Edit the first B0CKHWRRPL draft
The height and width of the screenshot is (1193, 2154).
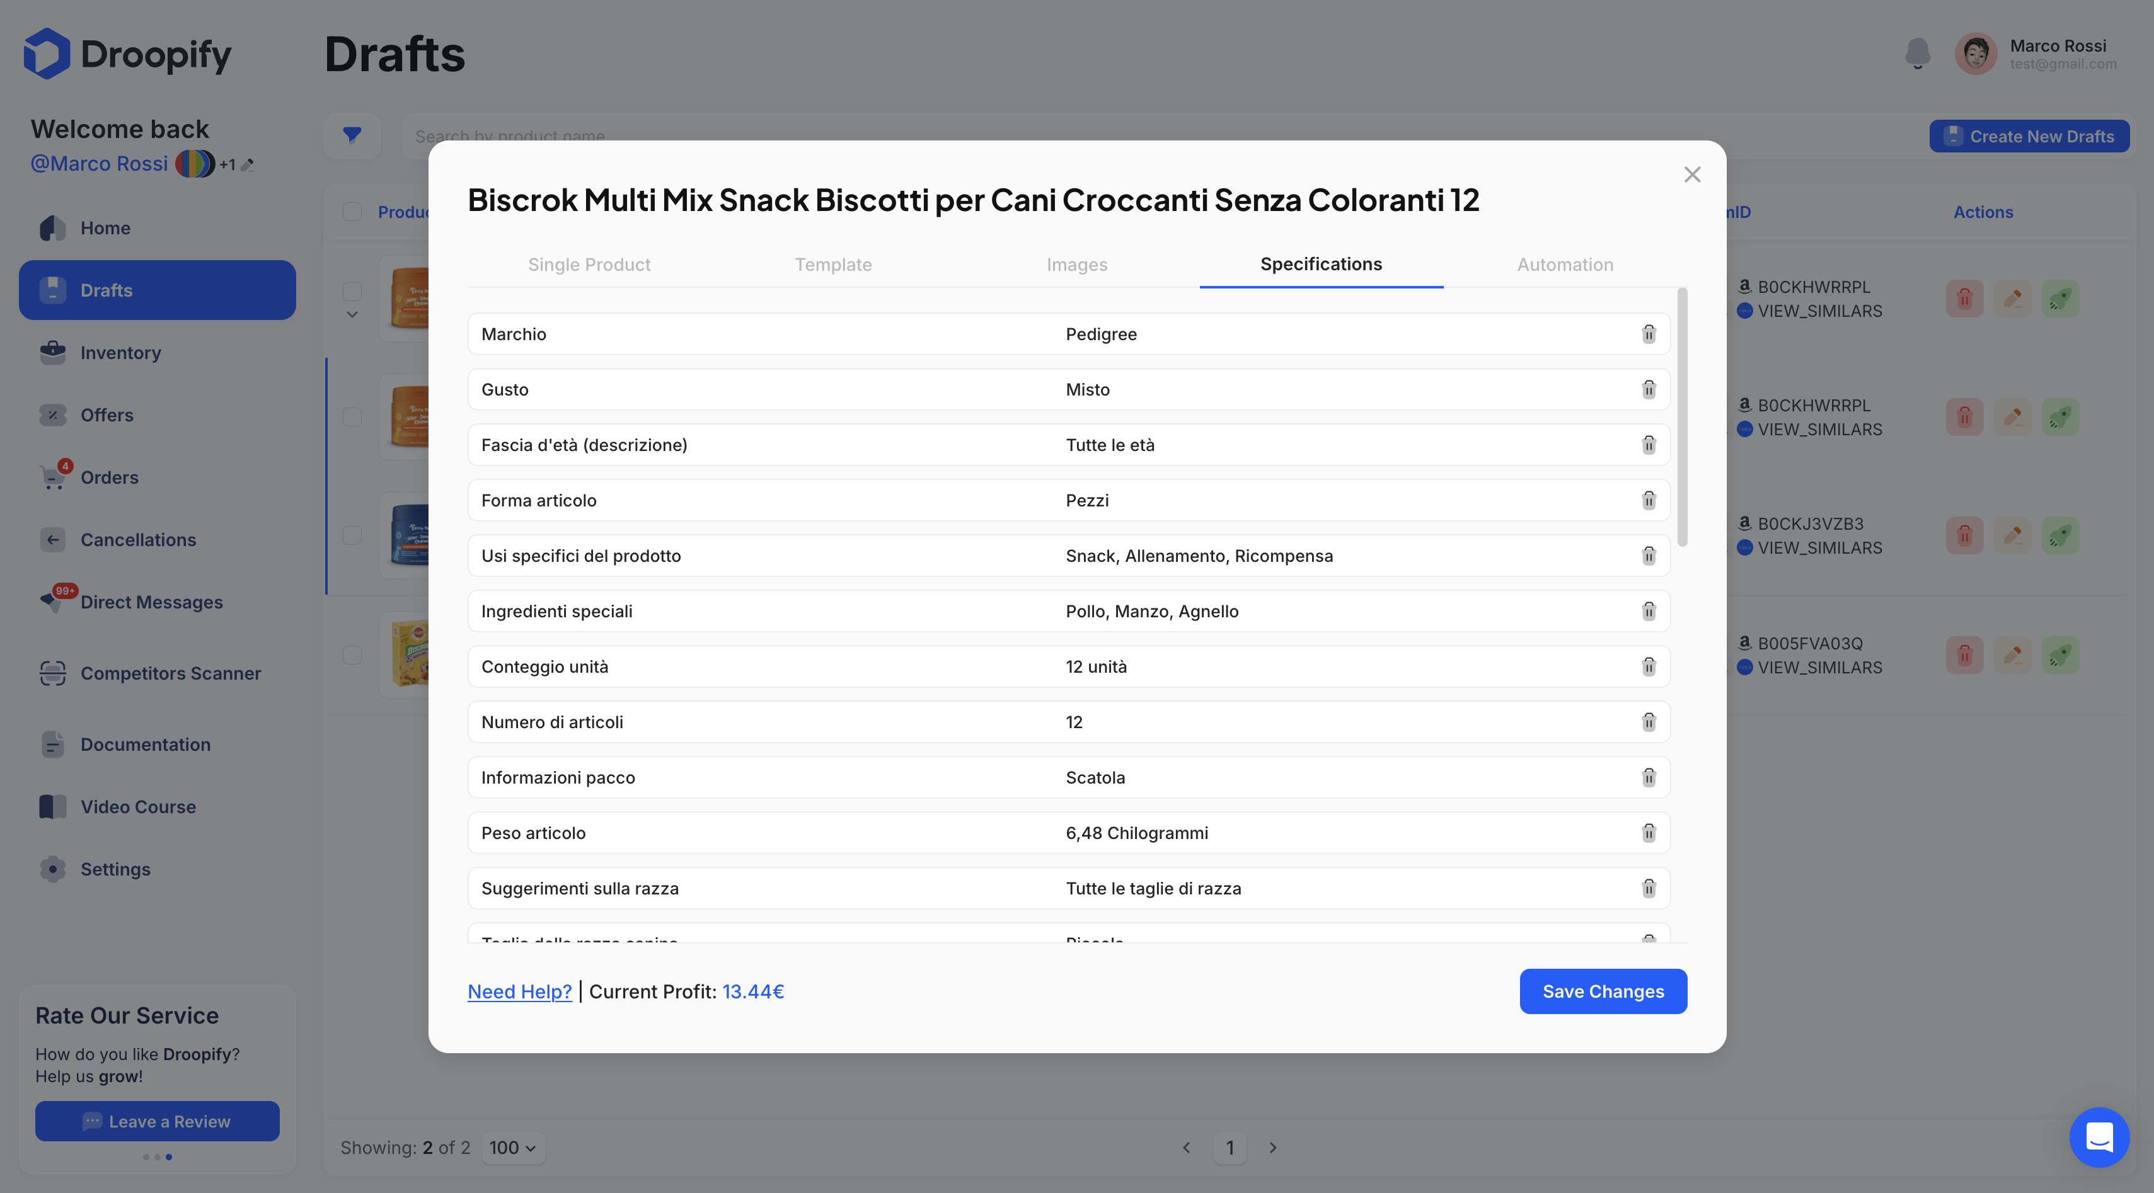pos(2013,299)
